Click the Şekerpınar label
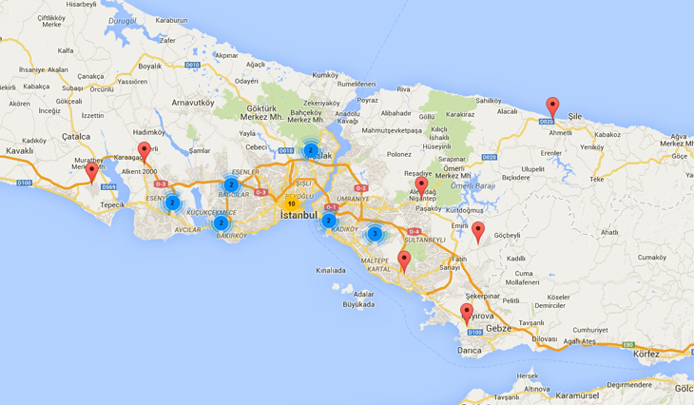 click(x=482, y=296)
